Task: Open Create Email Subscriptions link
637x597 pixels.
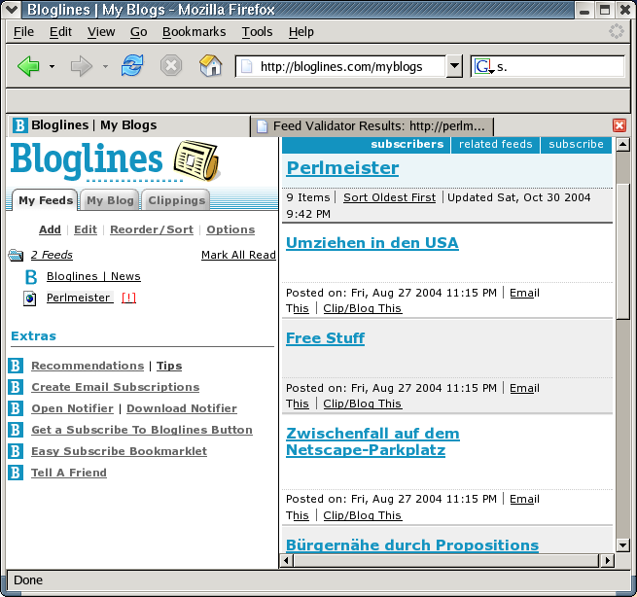Action: coord(116,387)
